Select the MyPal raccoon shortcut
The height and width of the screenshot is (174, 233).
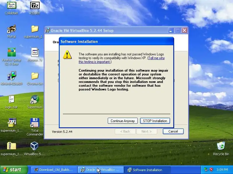(x=11, y=29)
